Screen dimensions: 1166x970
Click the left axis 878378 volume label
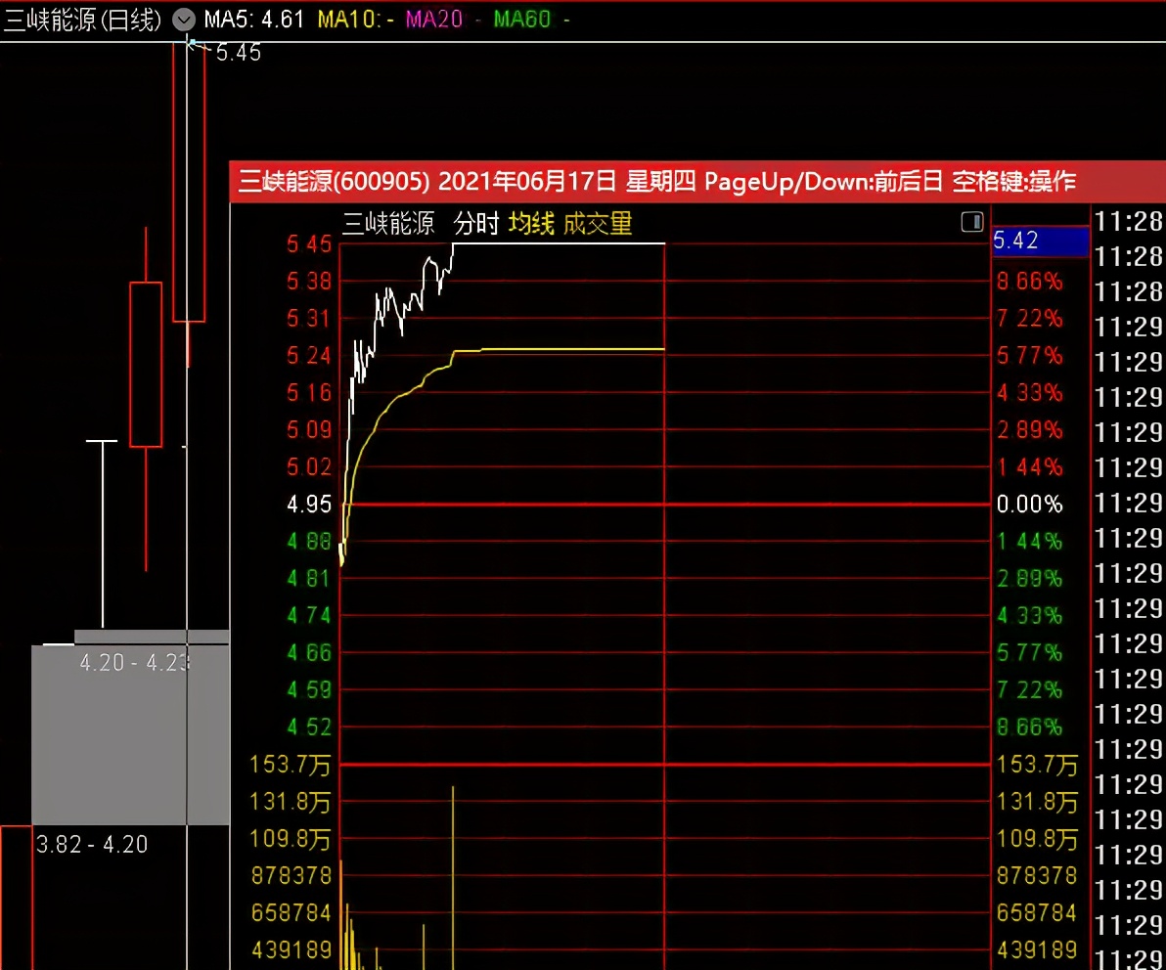coord(291,875)
